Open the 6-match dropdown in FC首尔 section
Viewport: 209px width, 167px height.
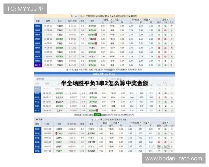point(96,119)
